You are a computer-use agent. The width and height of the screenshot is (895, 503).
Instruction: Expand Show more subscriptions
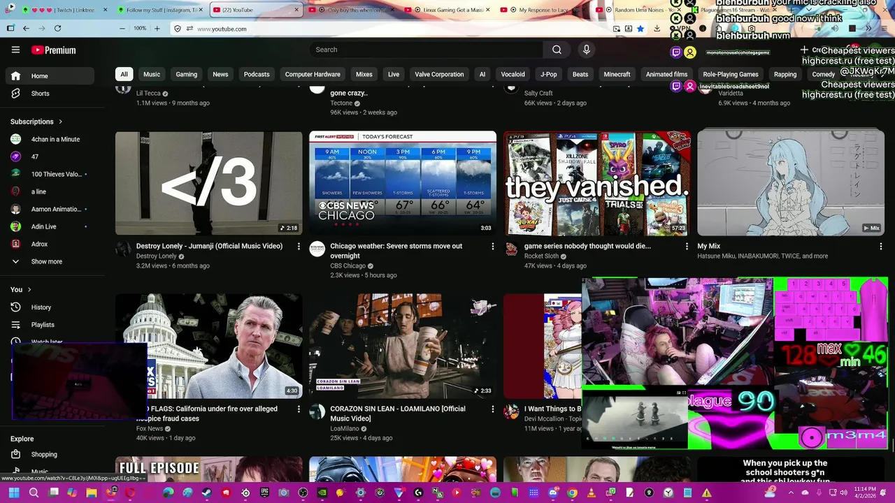click(x=50, y=261)
